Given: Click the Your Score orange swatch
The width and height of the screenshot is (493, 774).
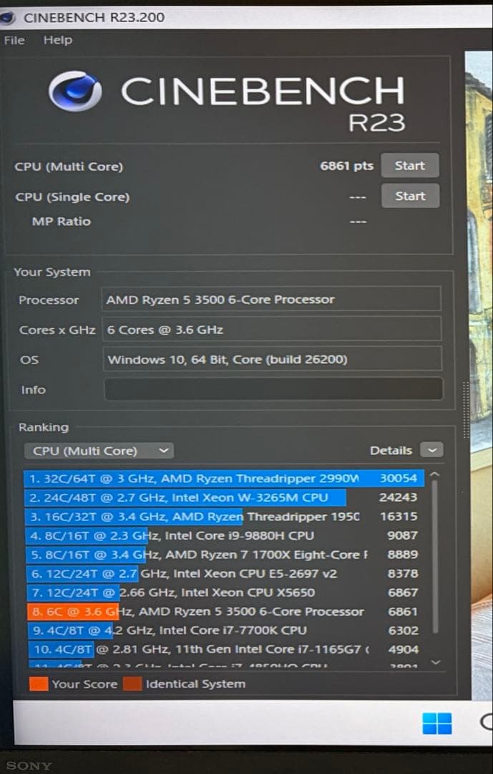Looking at the screenshot, I should 39,684.
